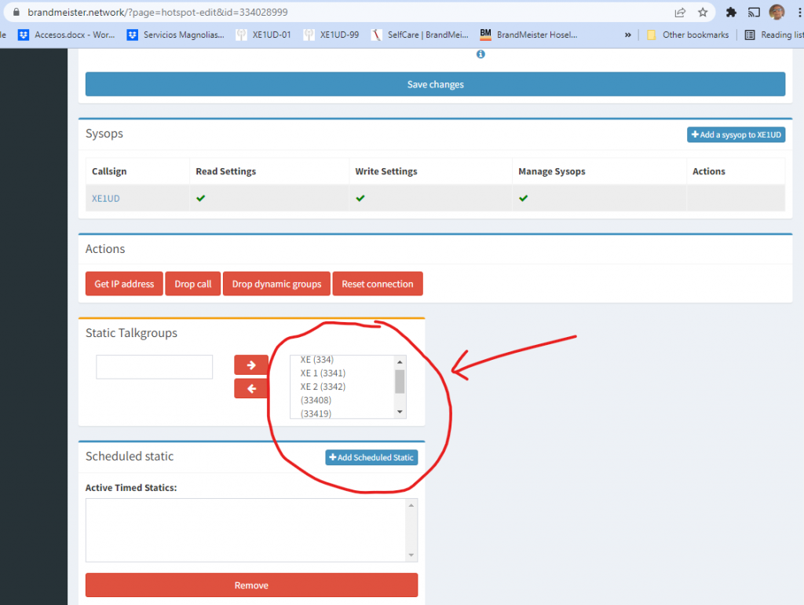Select XE (334) in static talkgroups list
This screenshot has width=804, height=605.
317,360
